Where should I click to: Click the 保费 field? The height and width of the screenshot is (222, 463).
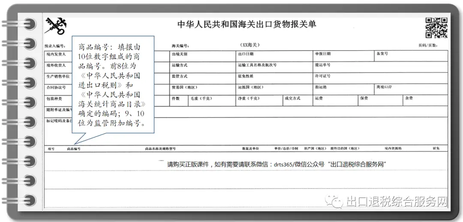381,100
